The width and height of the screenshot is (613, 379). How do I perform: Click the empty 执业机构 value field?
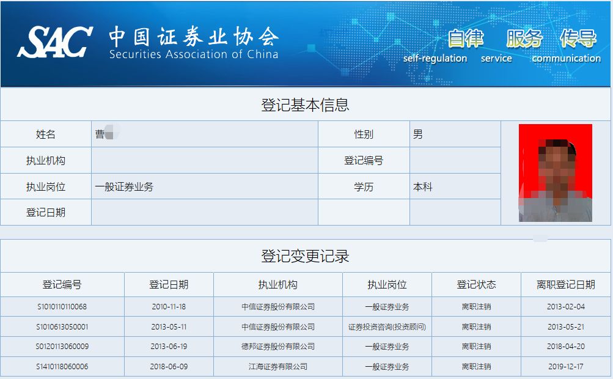[204, 161]
